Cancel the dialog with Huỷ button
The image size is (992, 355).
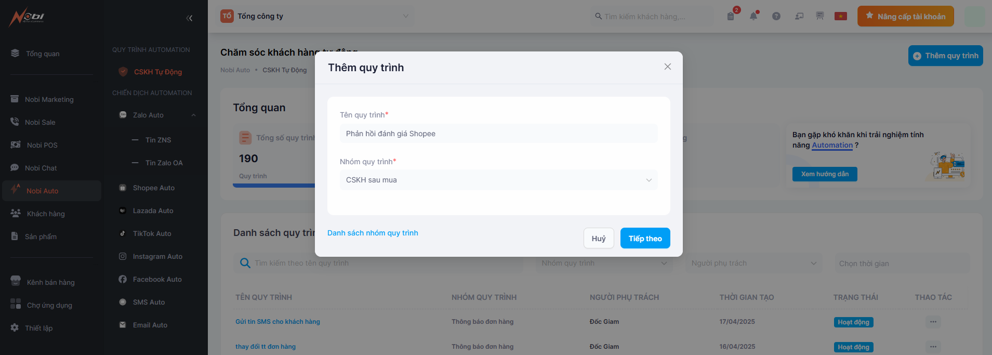(x=599, y=238)
